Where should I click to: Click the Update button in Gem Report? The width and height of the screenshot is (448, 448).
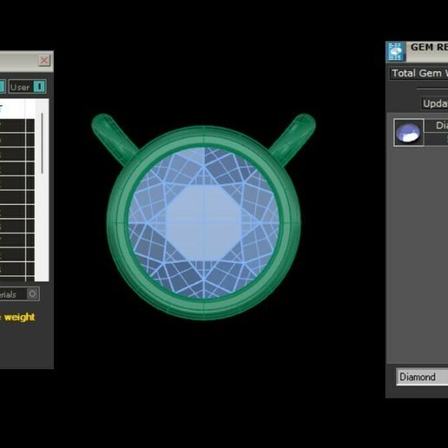(x=434, y=103)
